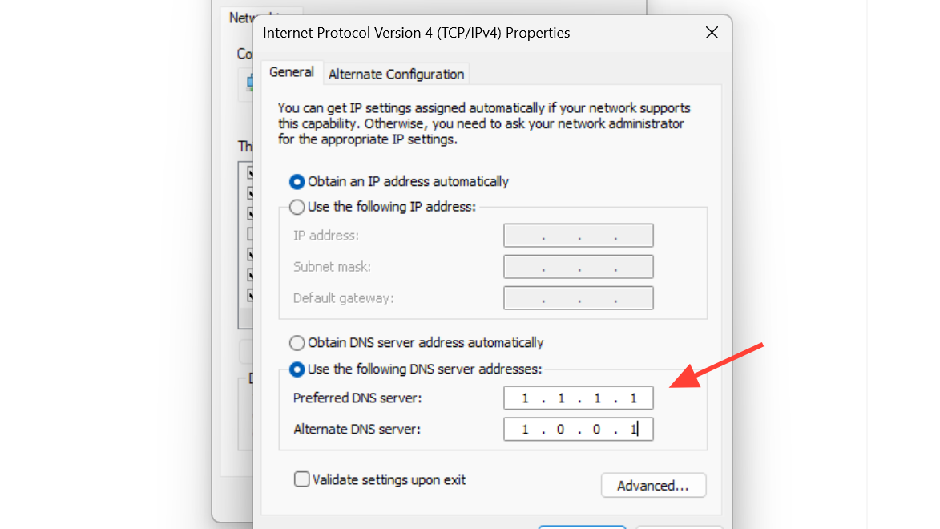This screenshot has width=940, height=529.
Task: Click the Subnet mask field
Action: click(x=579, y=267)
